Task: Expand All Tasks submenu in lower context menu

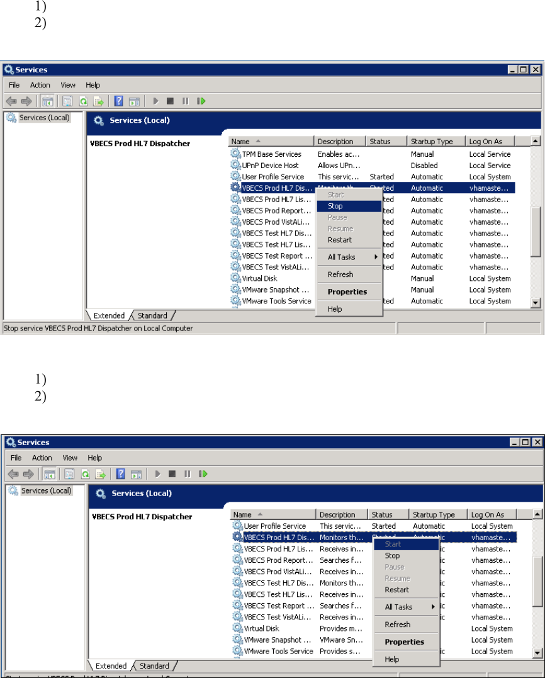Action: pyautogui.click(x=407, y=607)
